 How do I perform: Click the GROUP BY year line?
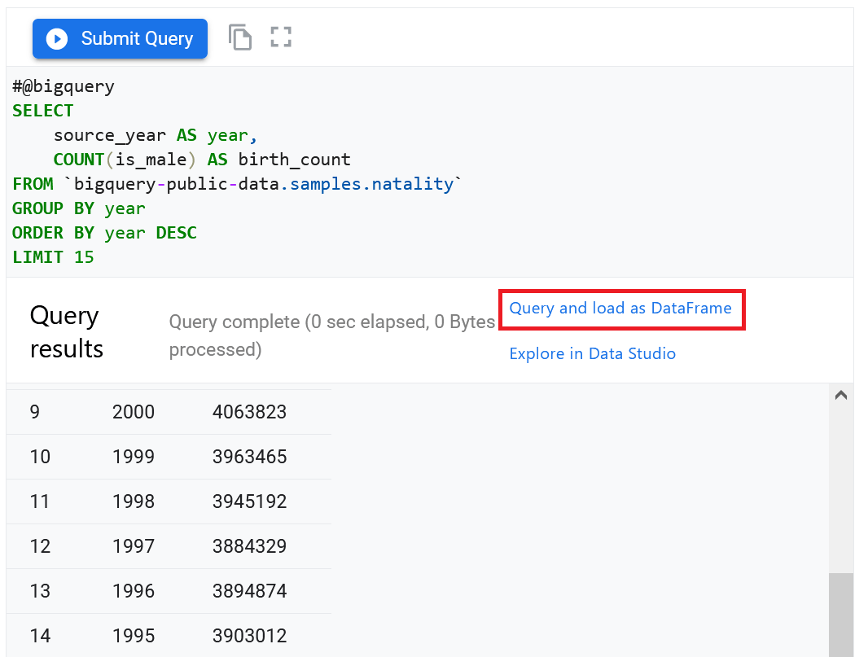[x=79, y=208]
